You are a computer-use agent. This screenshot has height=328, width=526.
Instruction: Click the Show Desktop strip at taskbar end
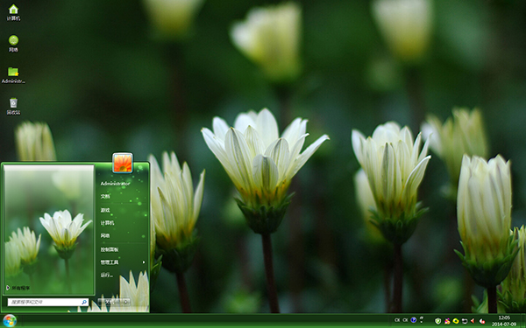(523, 321)
